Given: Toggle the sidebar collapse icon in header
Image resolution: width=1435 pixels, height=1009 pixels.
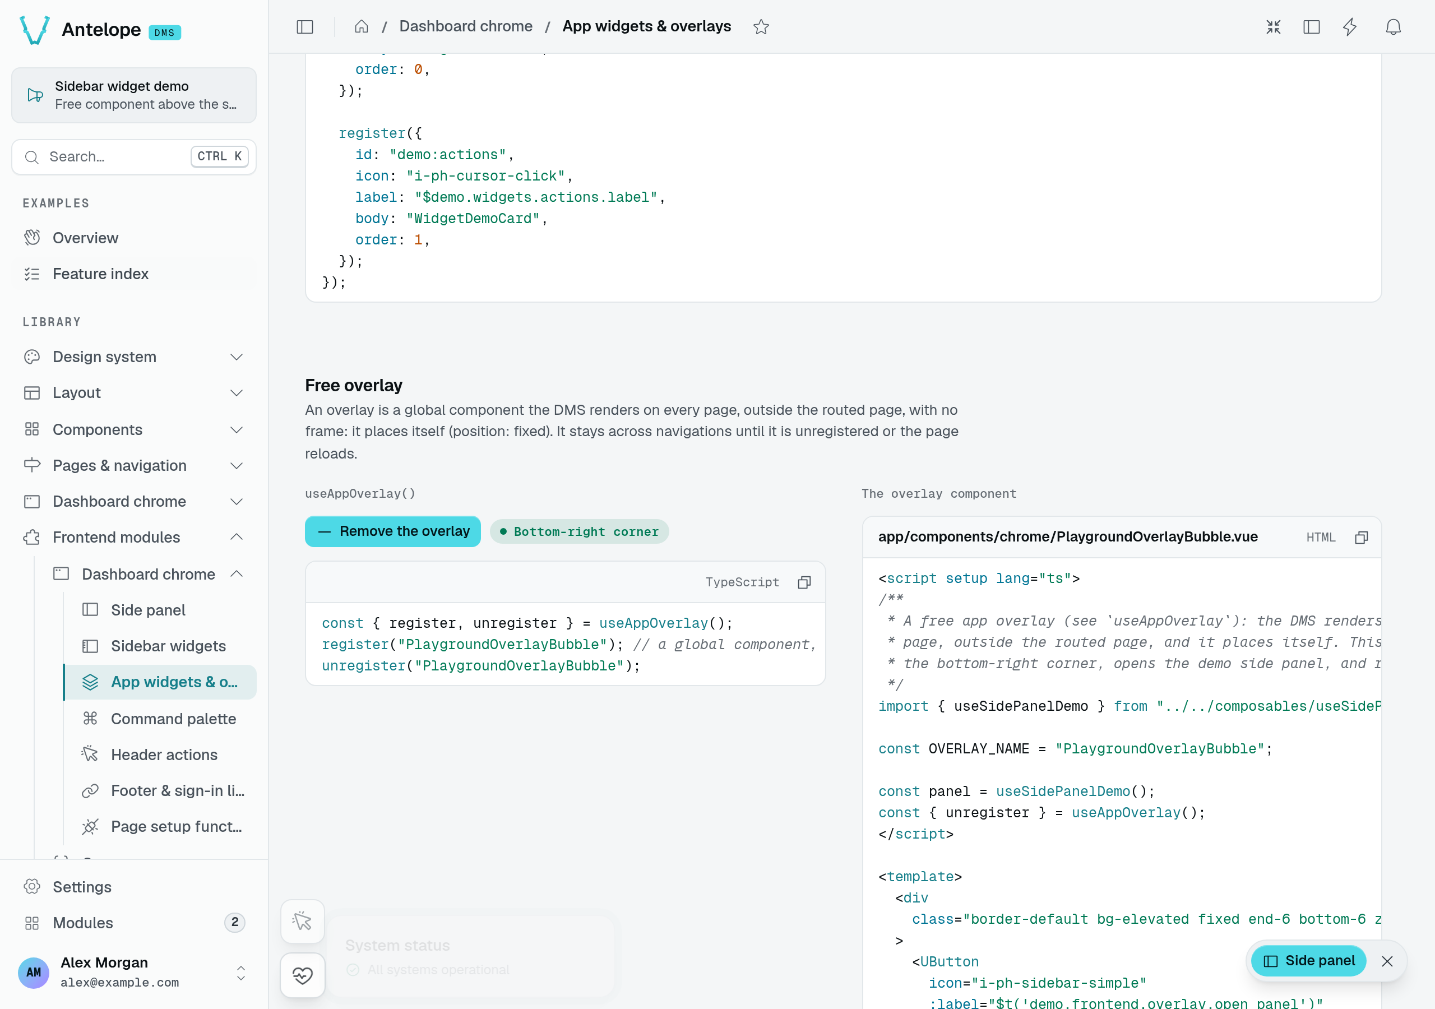Looking at the screenshot, I should [304, 27].
